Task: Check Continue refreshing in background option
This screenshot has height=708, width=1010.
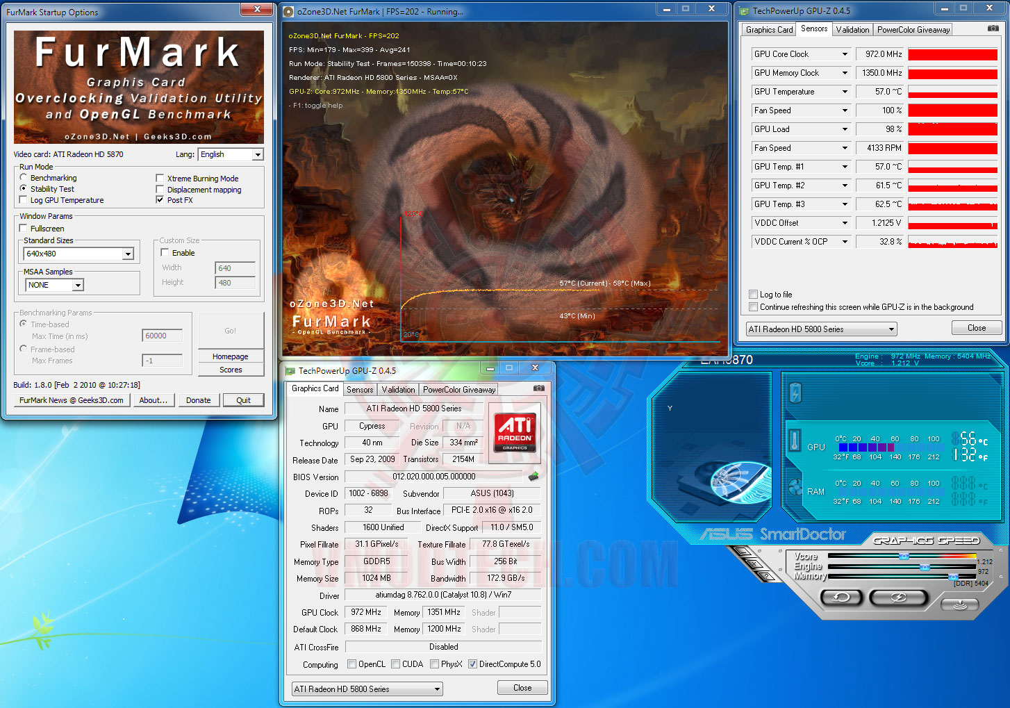Action: pyautogui.click(x=753, y=307)
